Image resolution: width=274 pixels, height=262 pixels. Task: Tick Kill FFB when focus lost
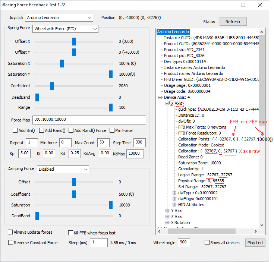pos(70,233)
